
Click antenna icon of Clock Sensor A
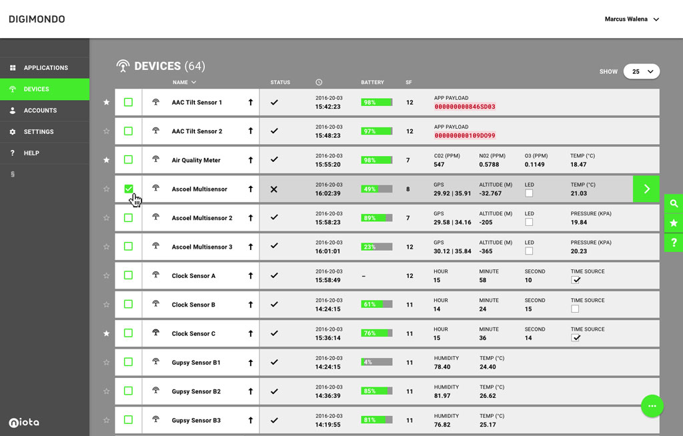pos(155,275)
